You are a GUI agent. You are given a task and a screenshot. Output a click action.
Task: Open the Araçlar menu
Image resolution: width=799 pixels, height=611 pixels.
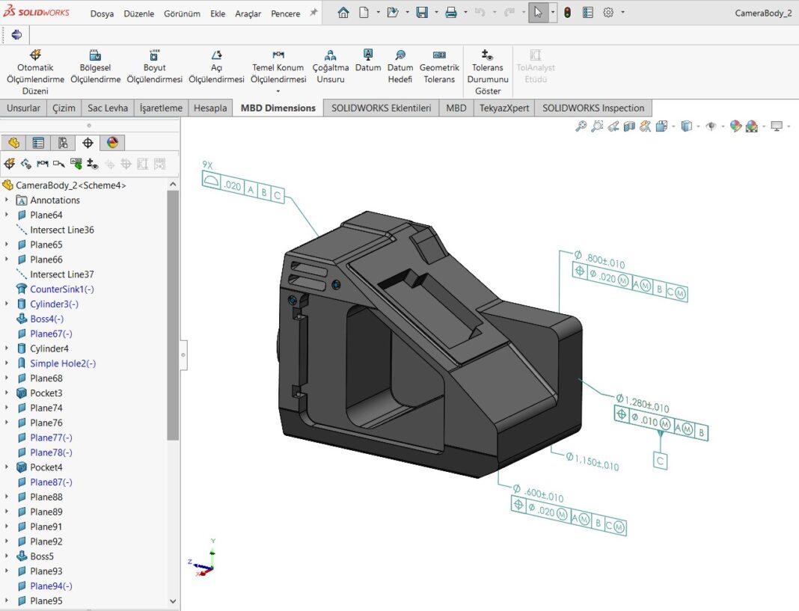(x=248, y=13)
